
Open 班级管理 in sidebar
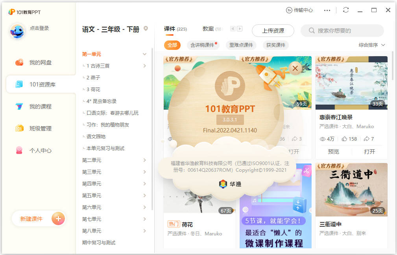(x=41, y=128)
